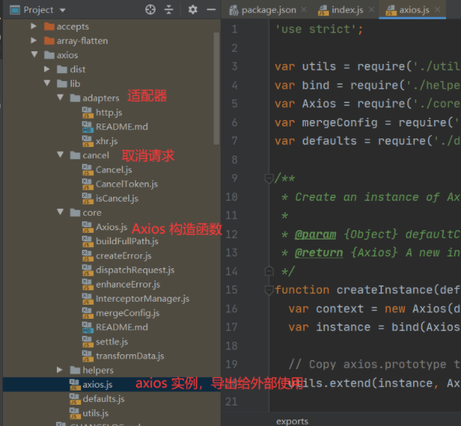This screenshot has width=461, height=426.
Task: Click the accepts folder icon
Action: click(49, 26)
